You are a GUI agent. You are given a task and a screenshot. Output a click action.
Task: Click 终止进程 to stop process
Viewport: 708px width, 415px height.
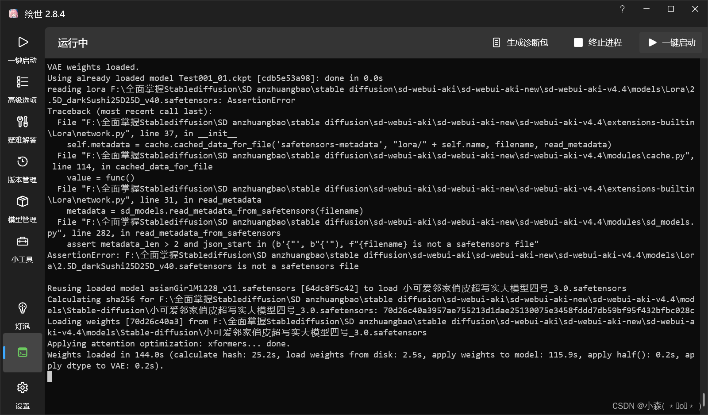pos(598,42)
